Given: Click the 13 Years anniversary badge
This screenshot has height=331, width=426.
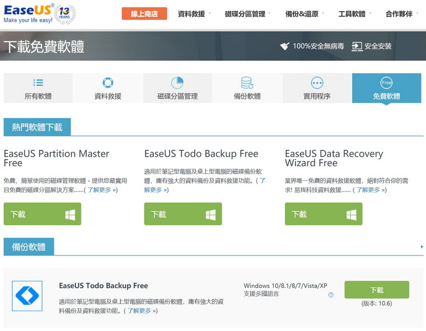Looking at the screenshot, I should (64, 14).
